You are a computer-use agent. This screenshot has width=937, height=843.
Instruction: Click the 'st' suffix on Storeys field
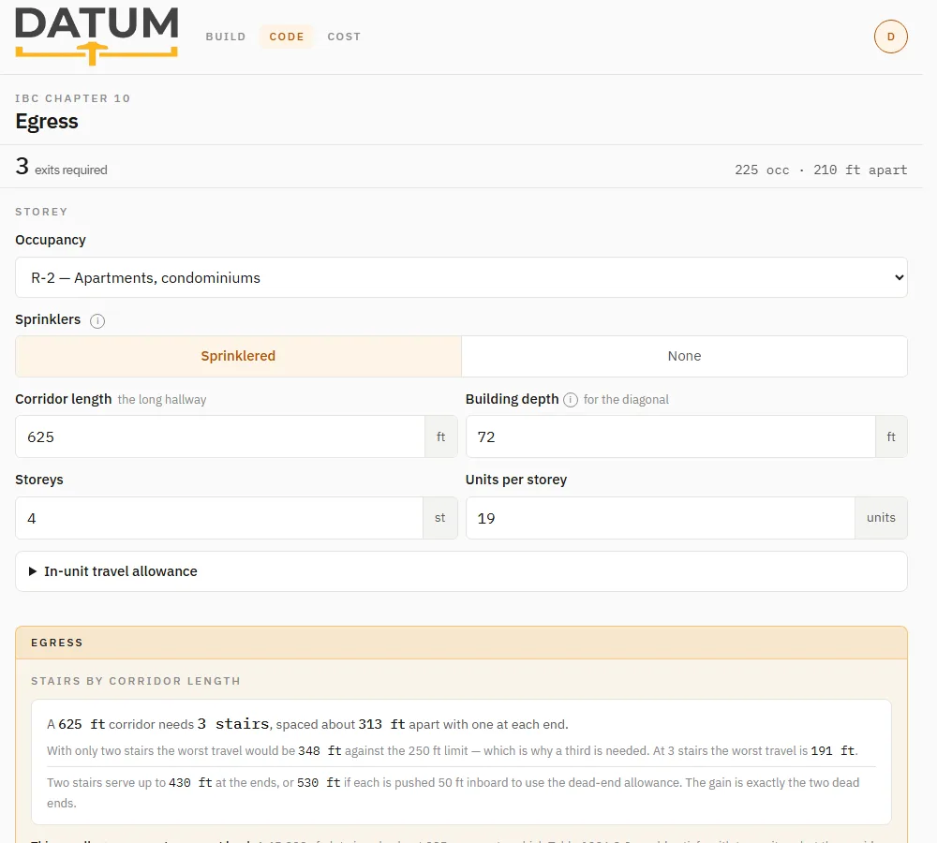440,518
